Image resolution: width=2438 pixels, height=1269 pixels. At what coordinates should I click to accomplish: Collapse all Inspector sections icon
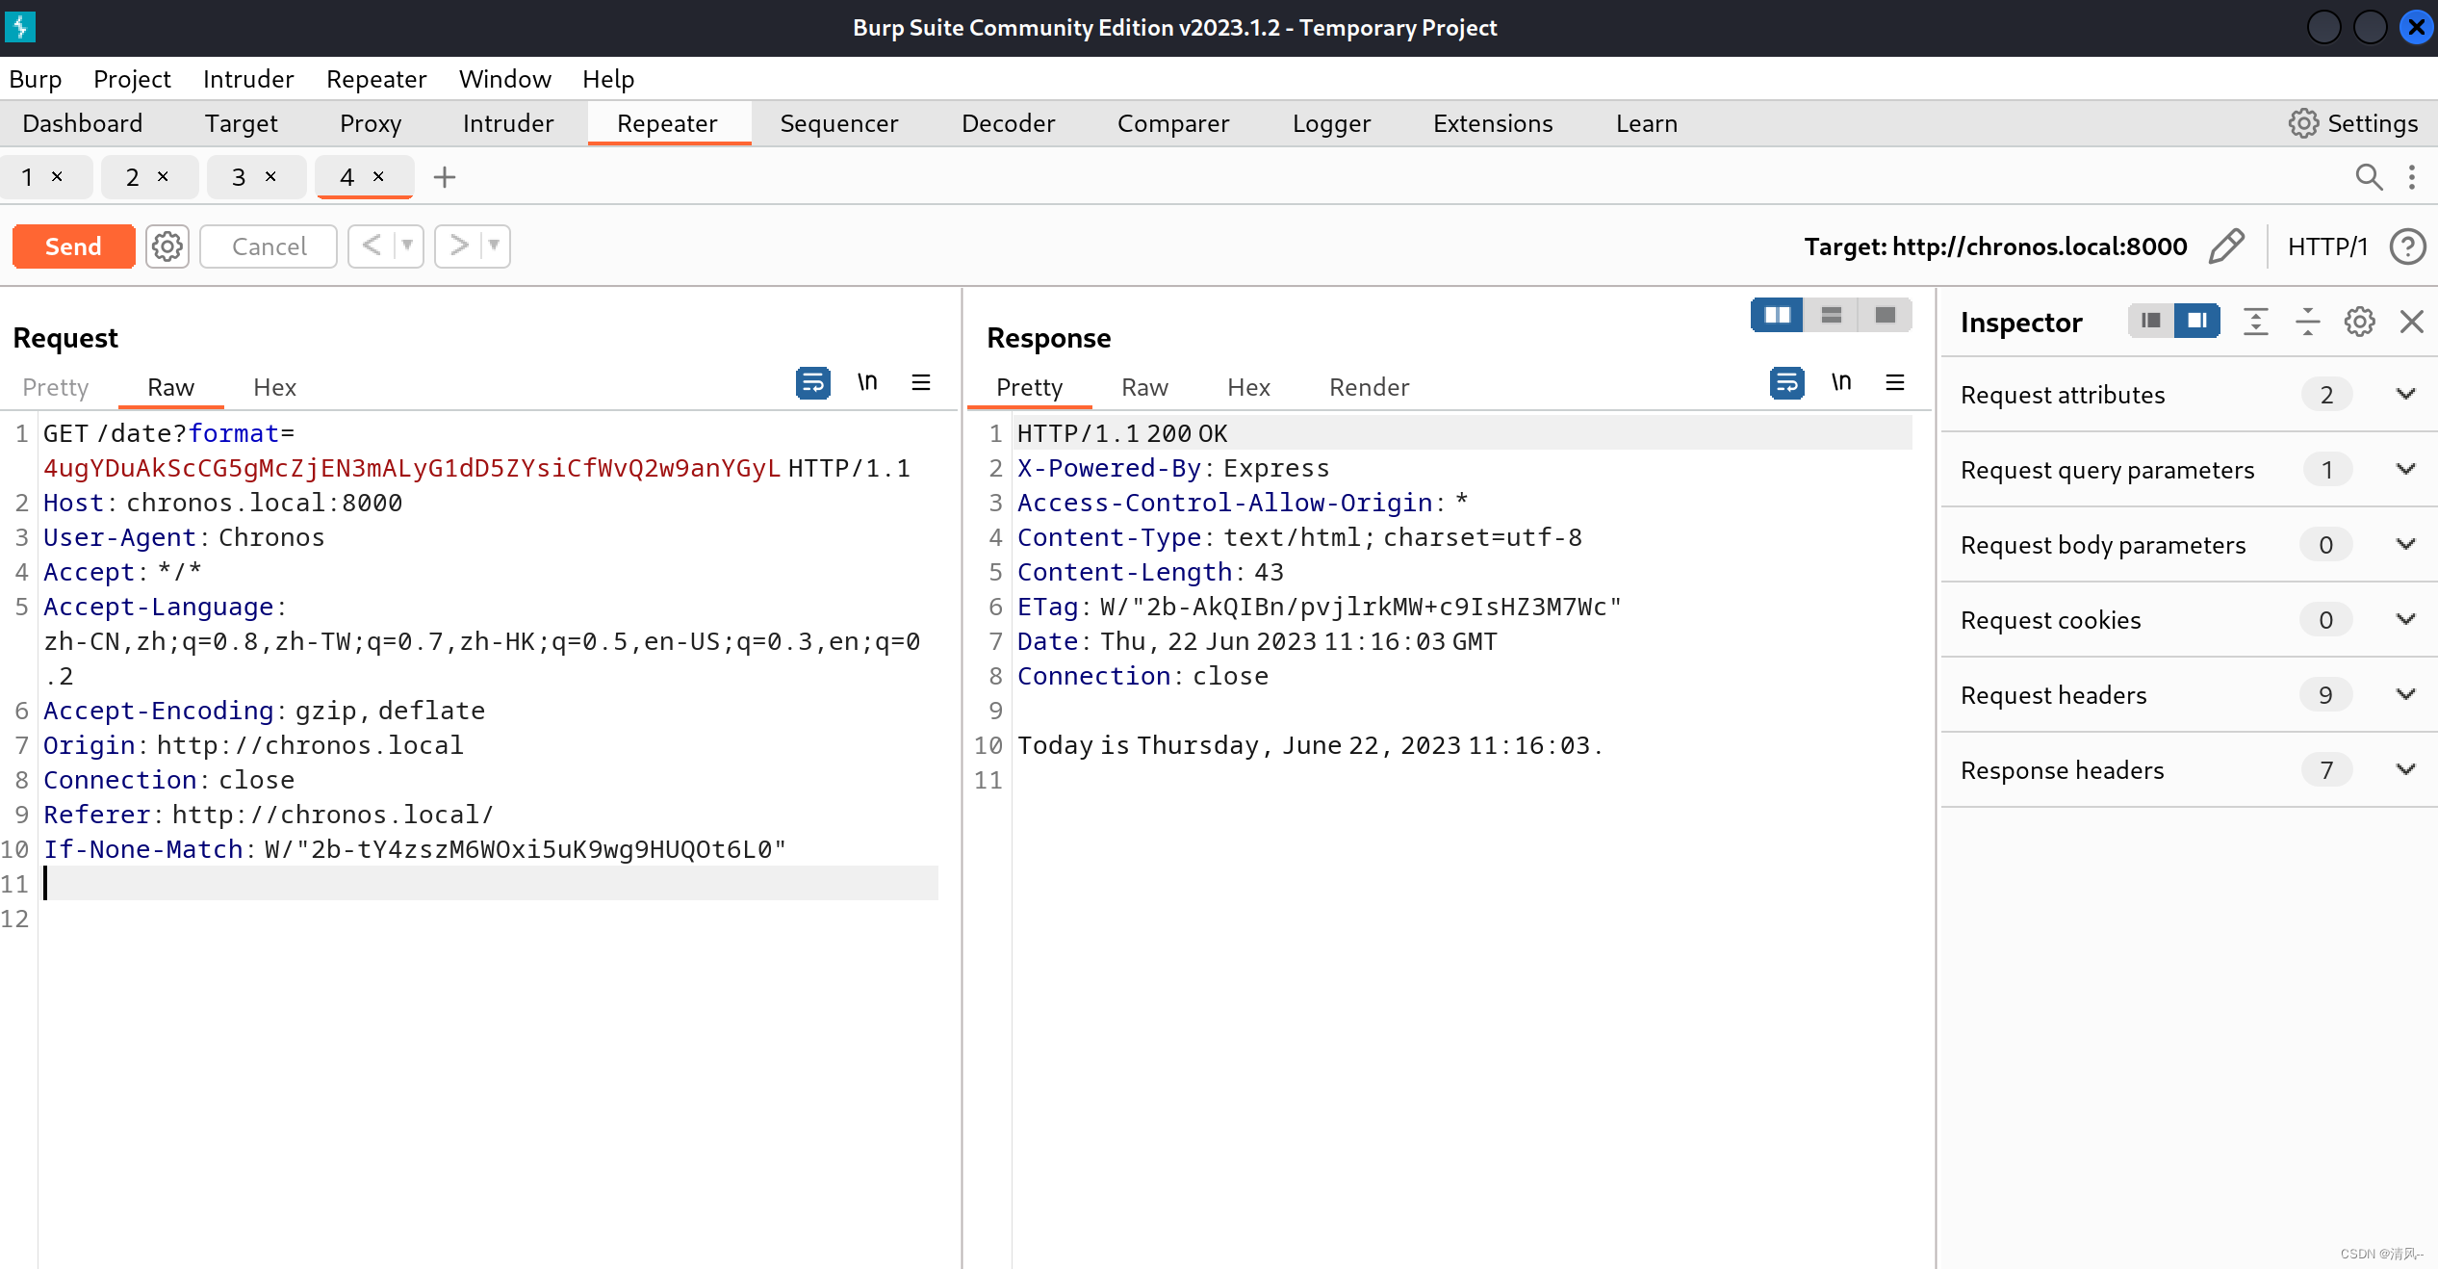point(2308,322)
